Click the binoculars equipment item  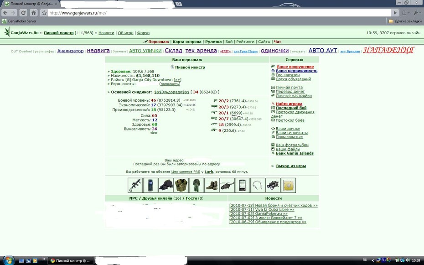(x=273, y=185)
